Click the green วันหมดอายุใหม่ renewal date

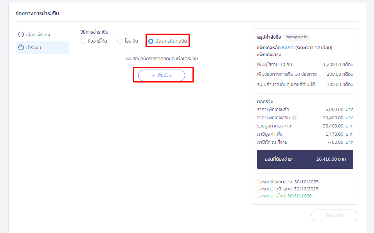pyautogui.click(x=284, y=195)
